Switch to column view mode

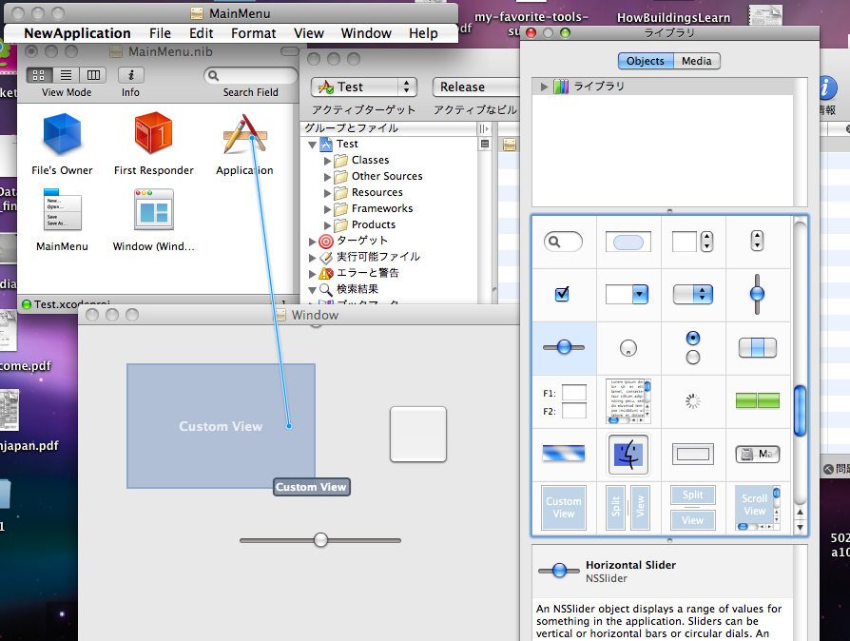(93, 75)
